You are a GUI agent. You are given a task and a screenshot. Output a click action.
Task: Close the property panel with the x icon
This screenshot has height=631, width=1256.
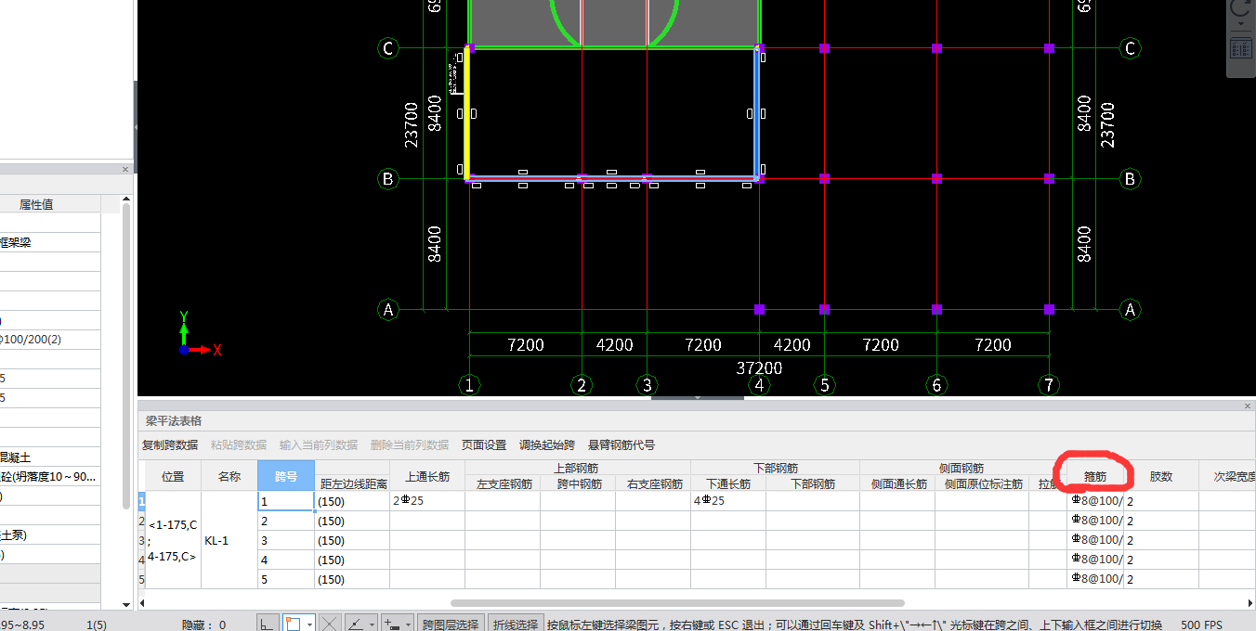coord(125,169)
